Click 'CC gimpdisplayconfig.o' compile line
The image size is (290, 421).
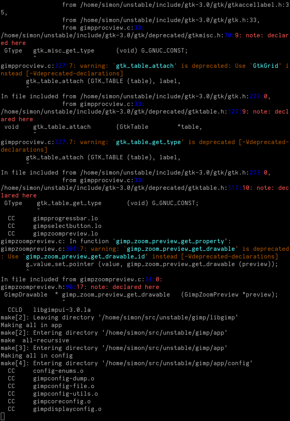point(55,409)
